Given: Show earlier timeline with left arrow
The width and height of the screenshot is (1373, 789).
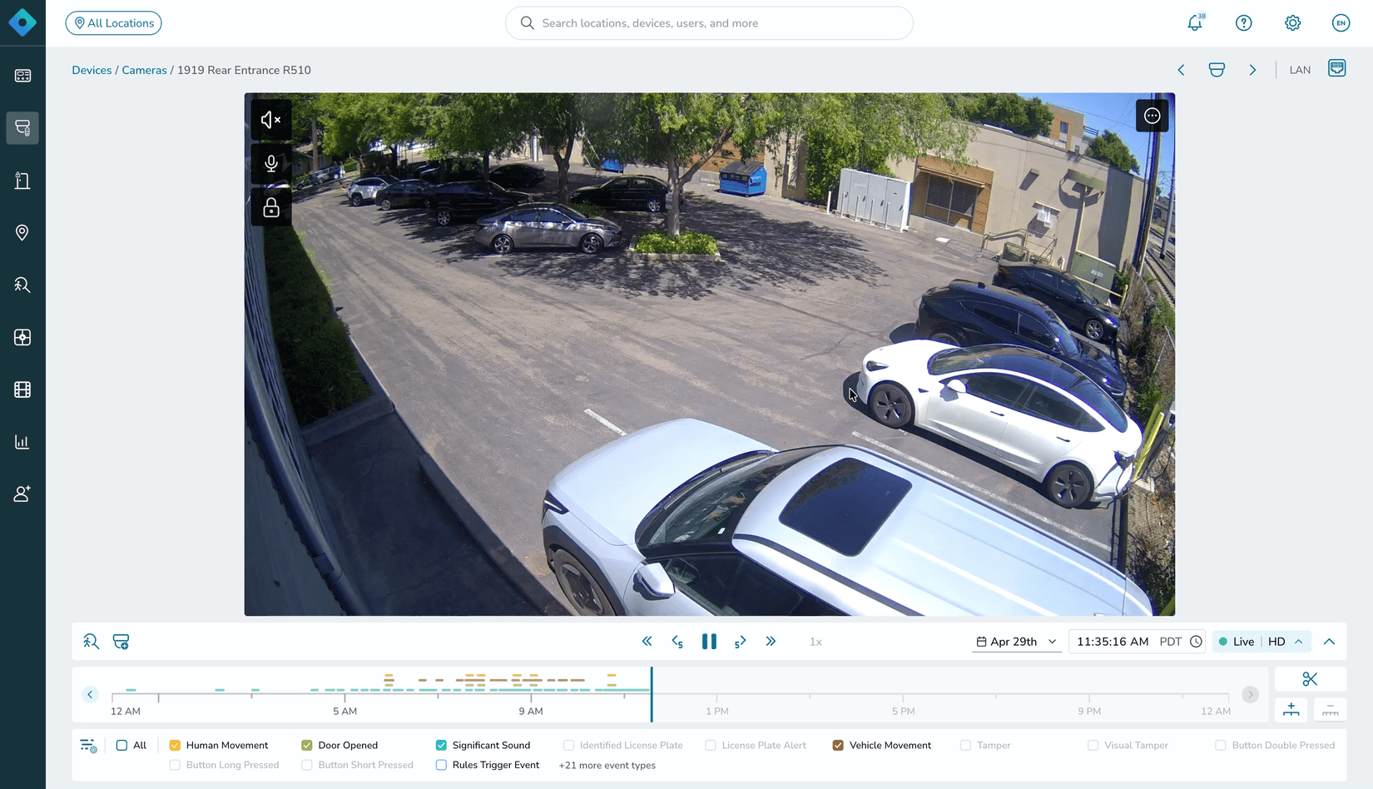Looking at the screenshot, I should pos(90,694).
